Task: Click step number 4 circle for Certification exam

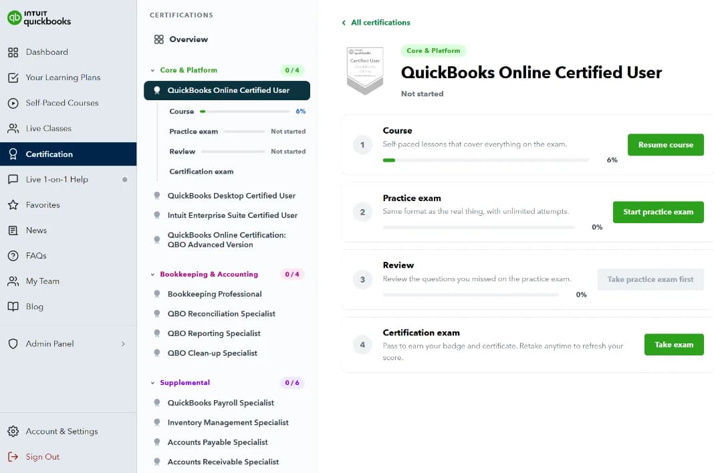Action: tap(362, 345)
